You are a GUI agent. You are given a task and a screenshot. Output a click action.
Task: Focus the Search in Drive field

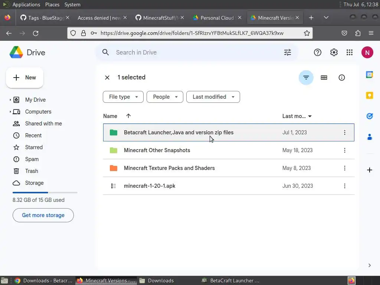pos(196,52)
